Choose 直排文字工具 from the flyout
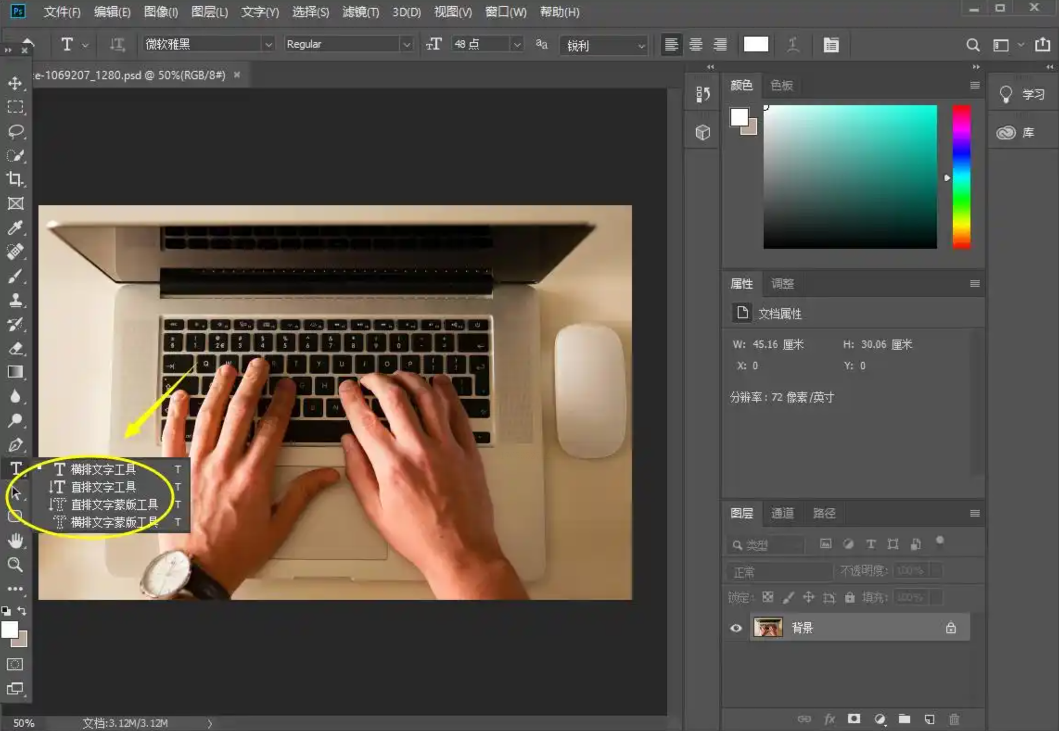 103,487
